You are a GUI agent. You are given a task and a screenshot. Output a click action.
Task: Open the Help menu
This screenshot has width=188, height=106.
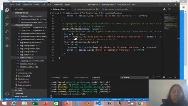pos(67,5)
